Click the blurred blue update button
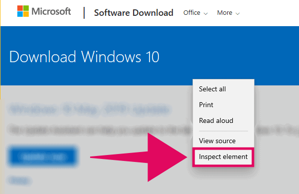 (x=43, y=156)
